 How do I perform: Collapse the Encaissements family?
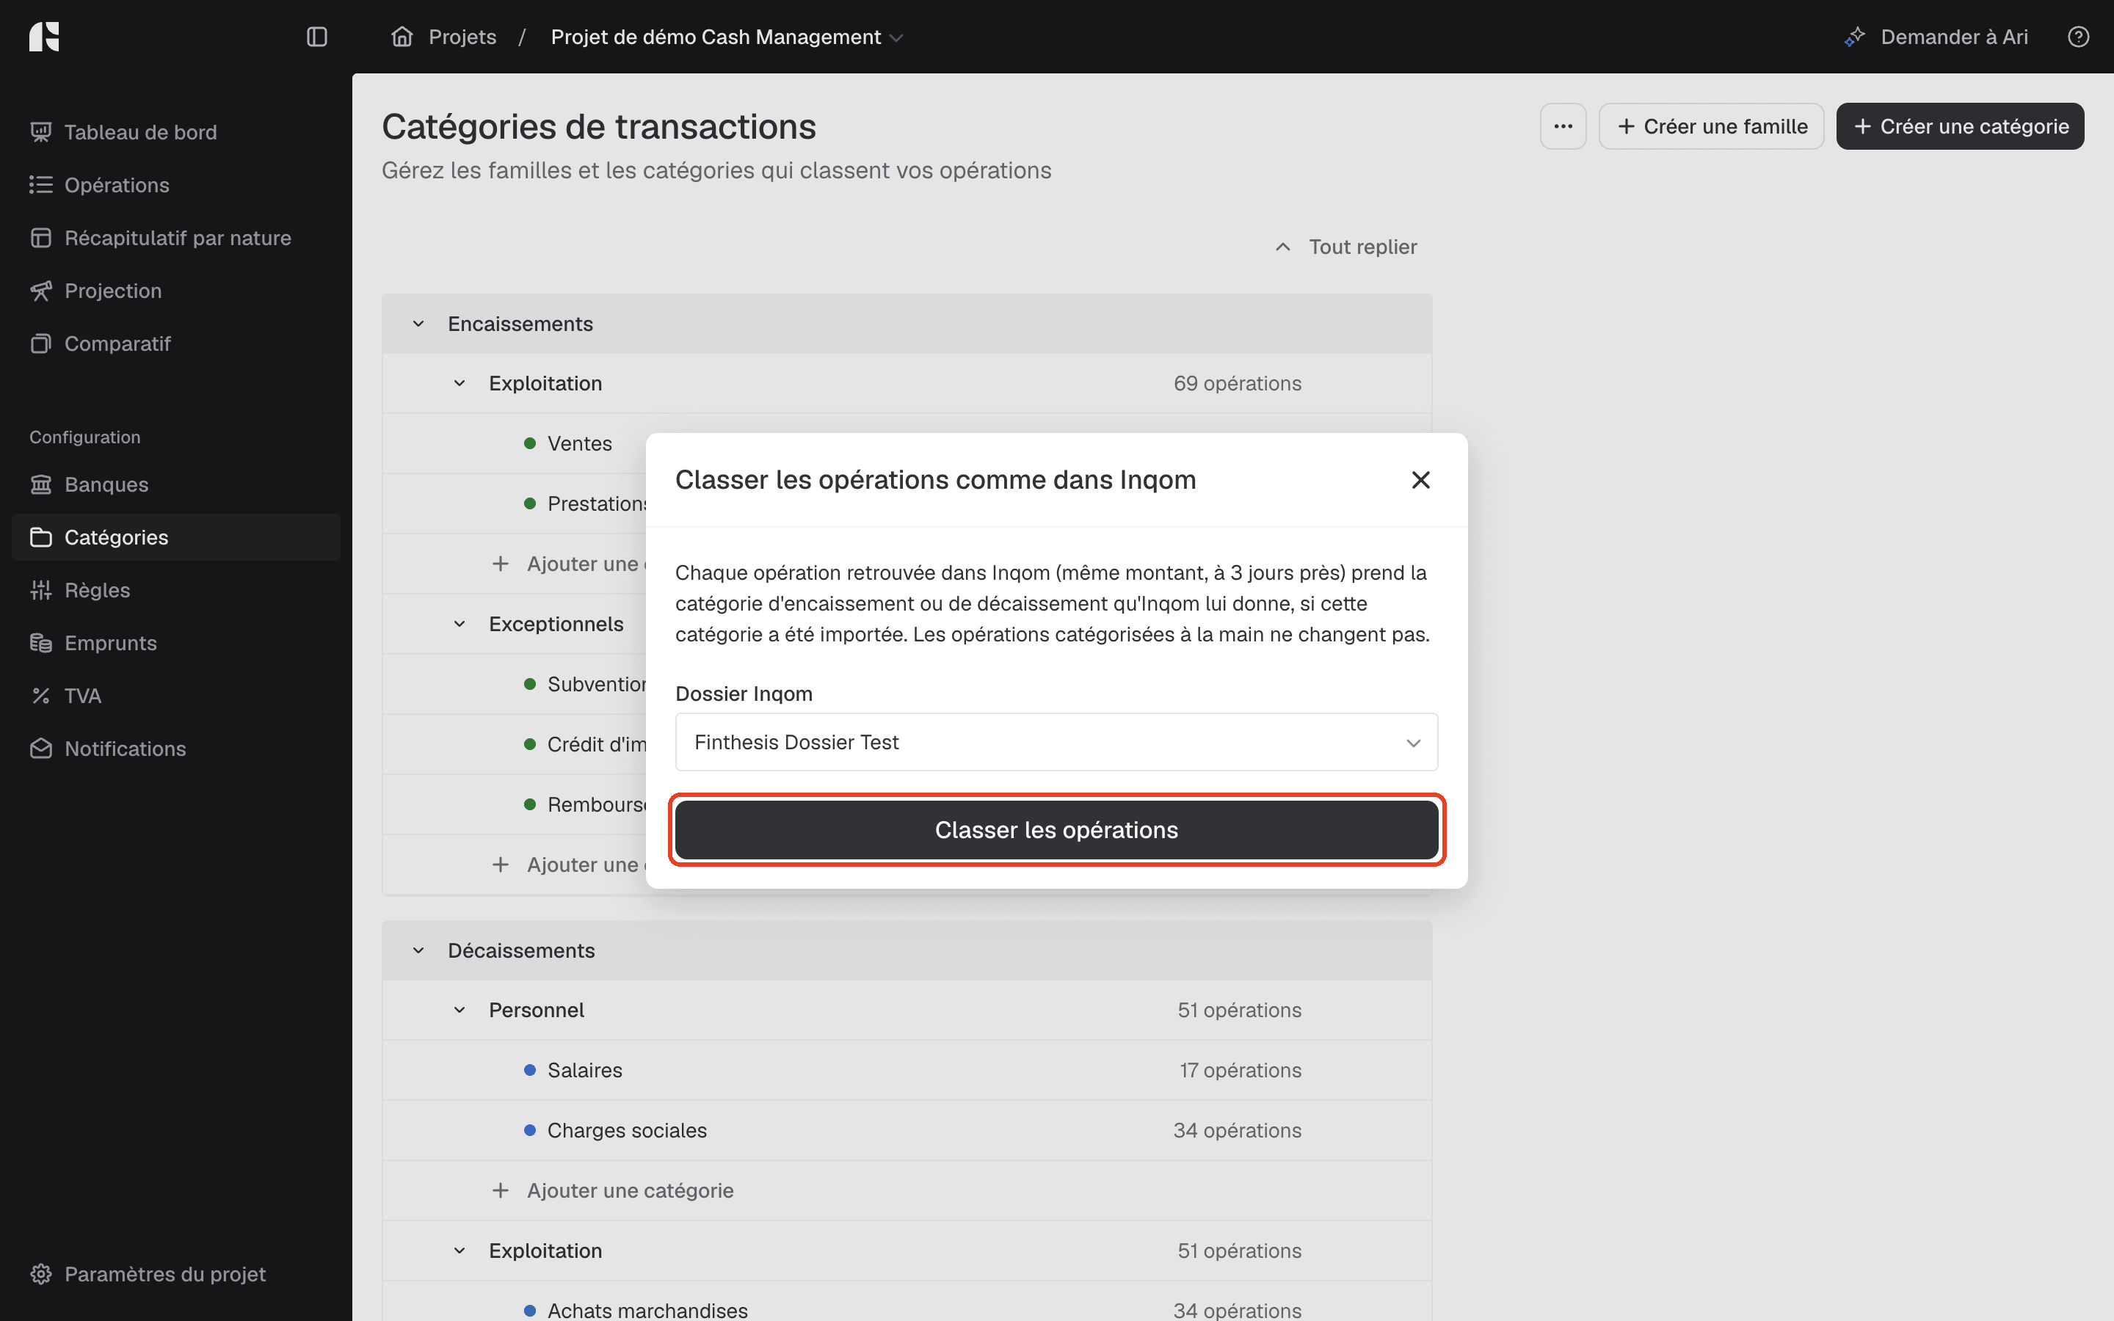[418, 324]
